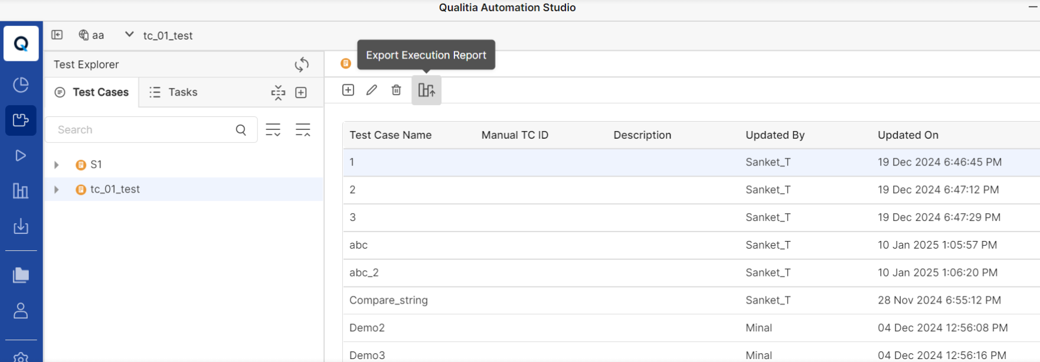Expand the S1 scenario tree node
The image size is (1040, 362).
57,165
